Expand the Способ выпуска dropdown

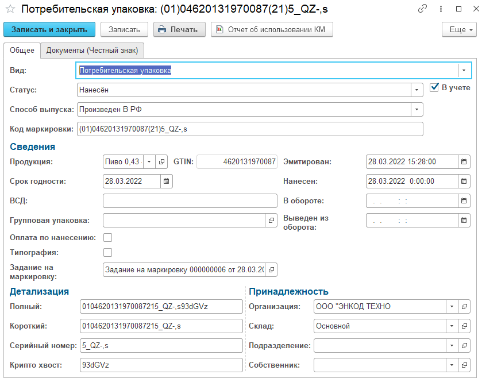tap(417, 109)
